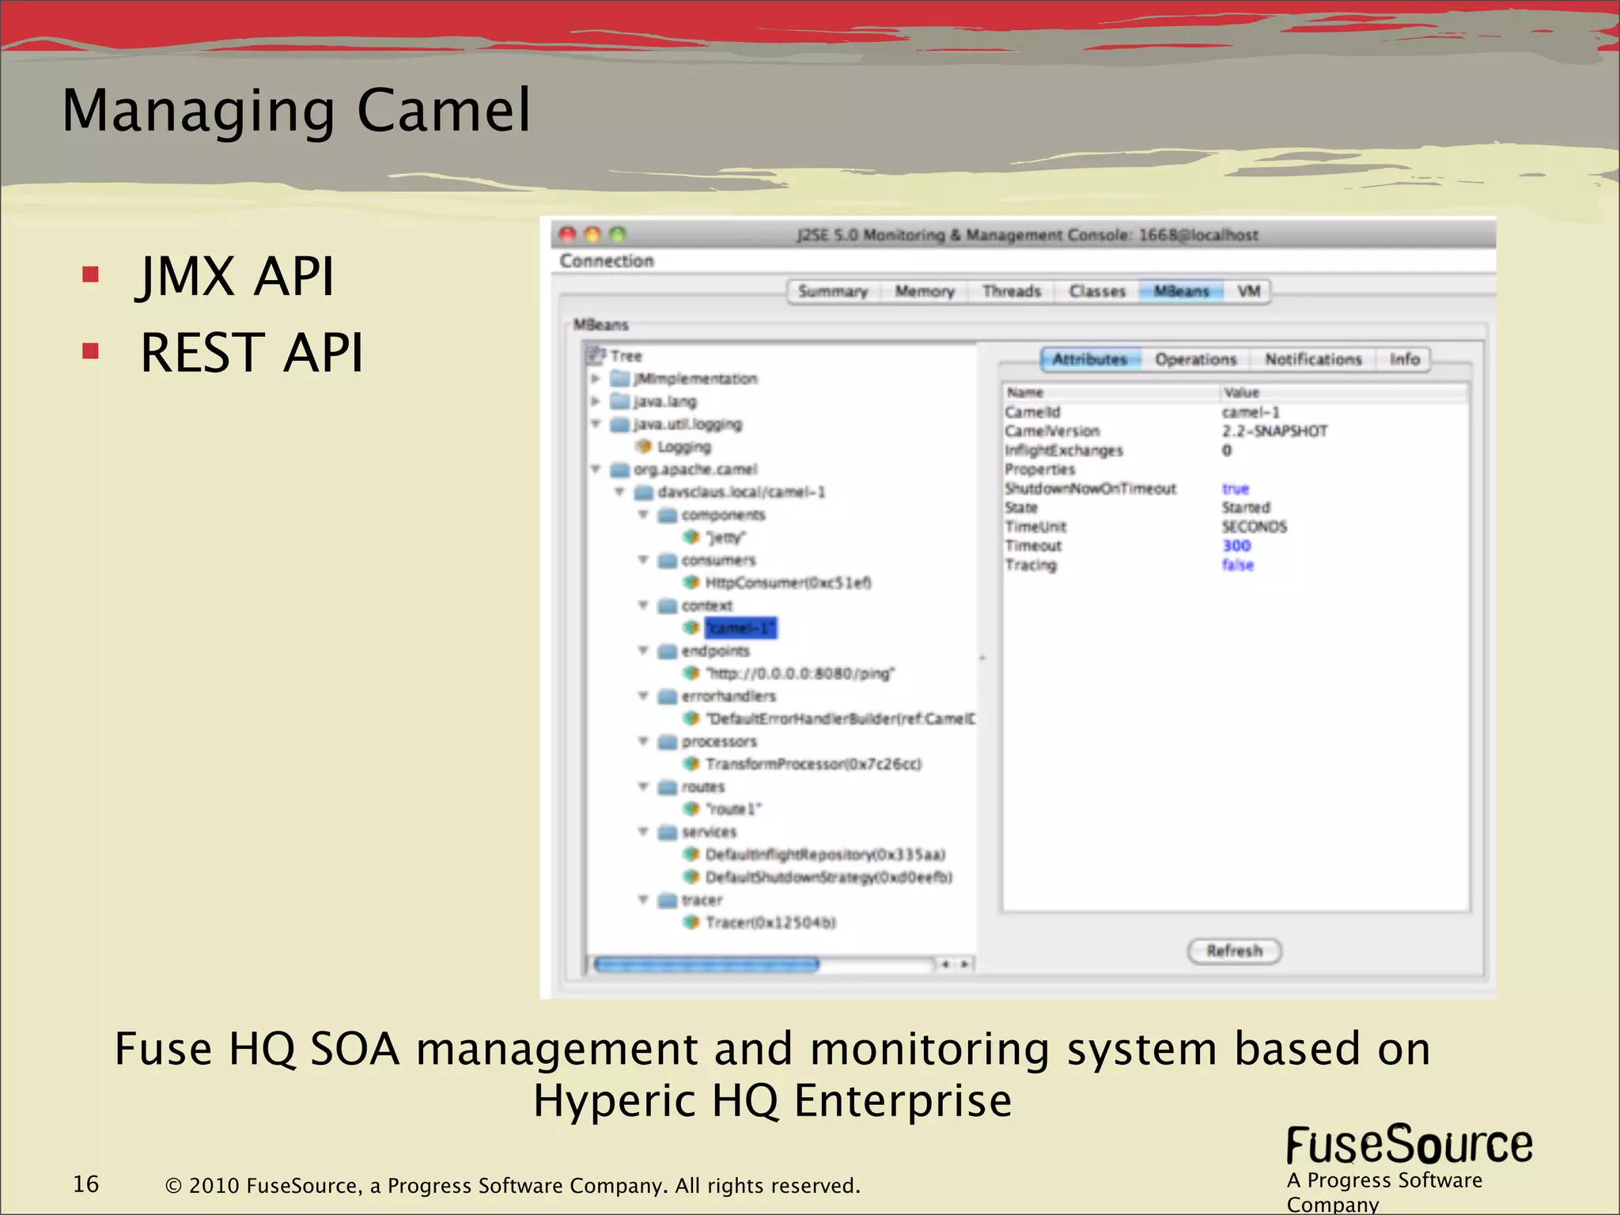Open the Connection menu
The height and width of the screenshot is (1215, 1620).
click(x=607, y=261)
